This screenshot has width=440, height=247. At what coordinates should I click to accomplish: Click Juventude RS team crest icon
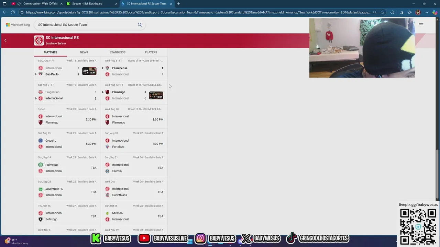pos(41,189)
